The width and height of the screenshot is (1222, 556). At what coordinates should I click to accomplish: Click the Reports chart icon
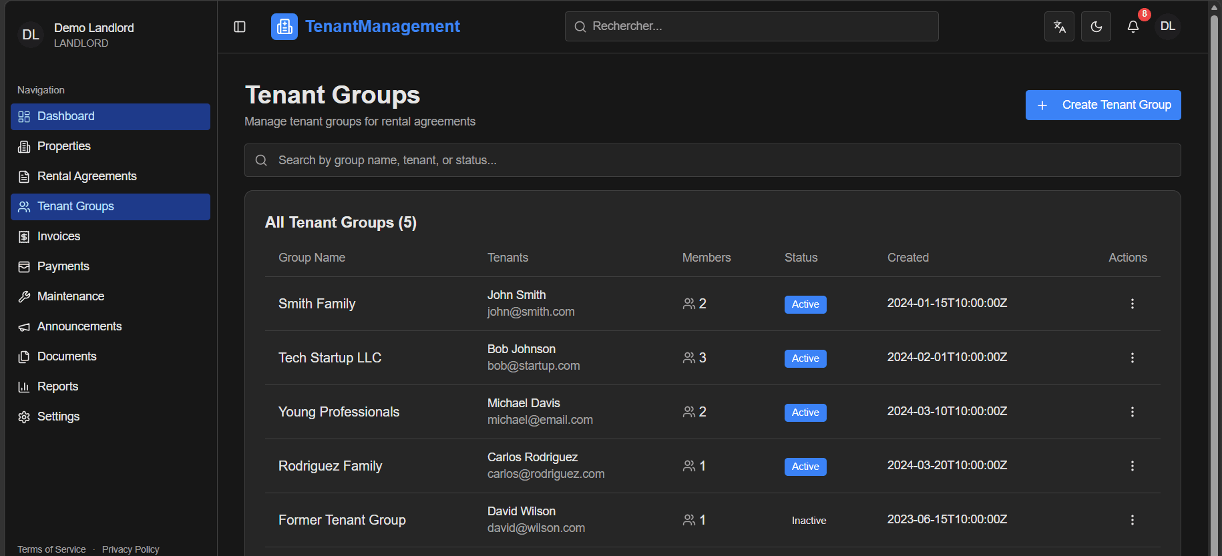click(24, 387)
